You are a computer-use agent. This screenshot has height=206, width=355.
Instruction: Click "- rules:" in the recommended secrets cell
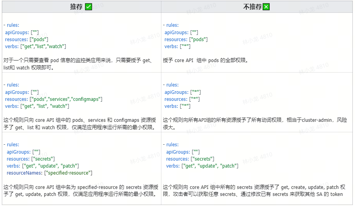pos(11,145)
